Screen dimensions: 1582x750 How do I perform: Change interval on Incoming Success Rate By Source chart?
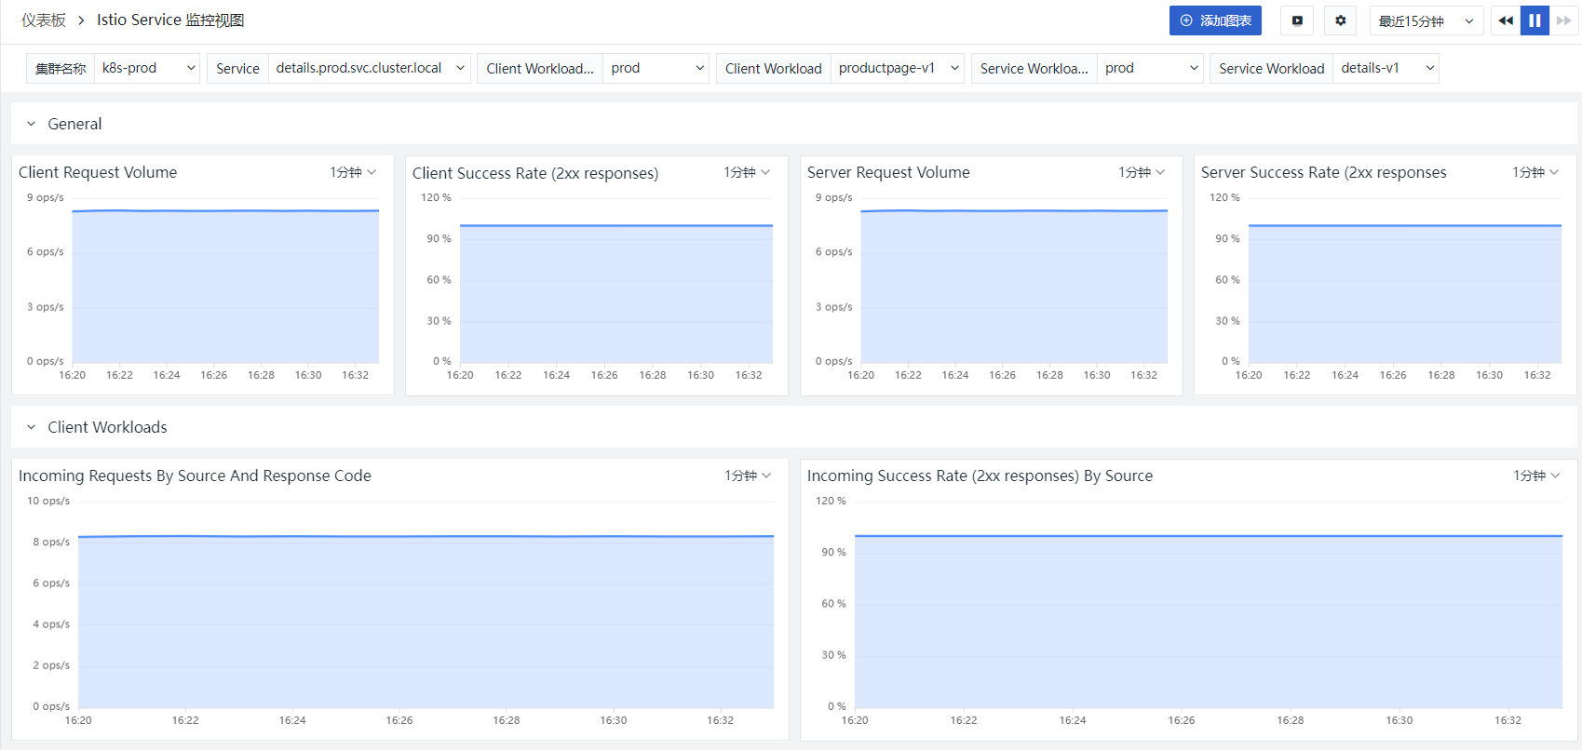point(1536,475)
